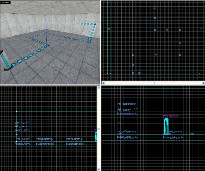Select the magenta prop_dynamic label
Screen dimensions: 205x171
pyautogui.click(x=170, y=116)
